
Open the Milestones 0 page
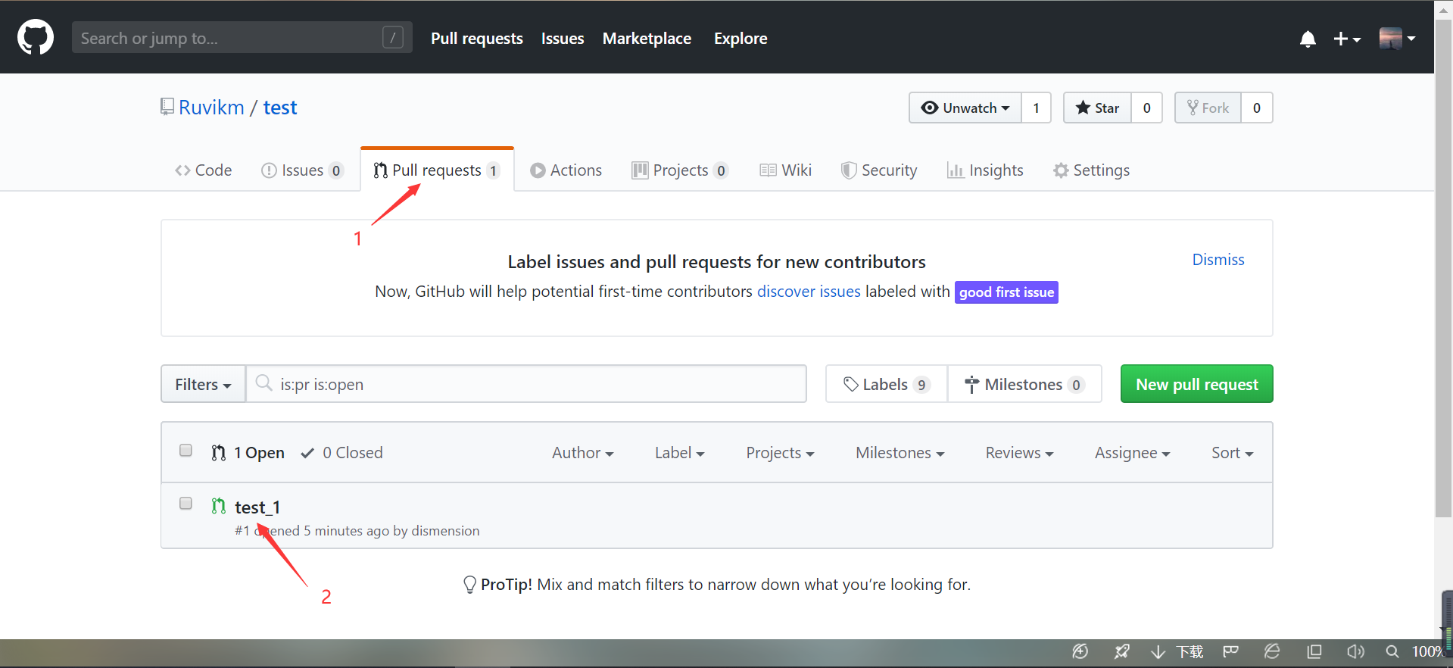pyautogui.click(x=1024, y=384)
